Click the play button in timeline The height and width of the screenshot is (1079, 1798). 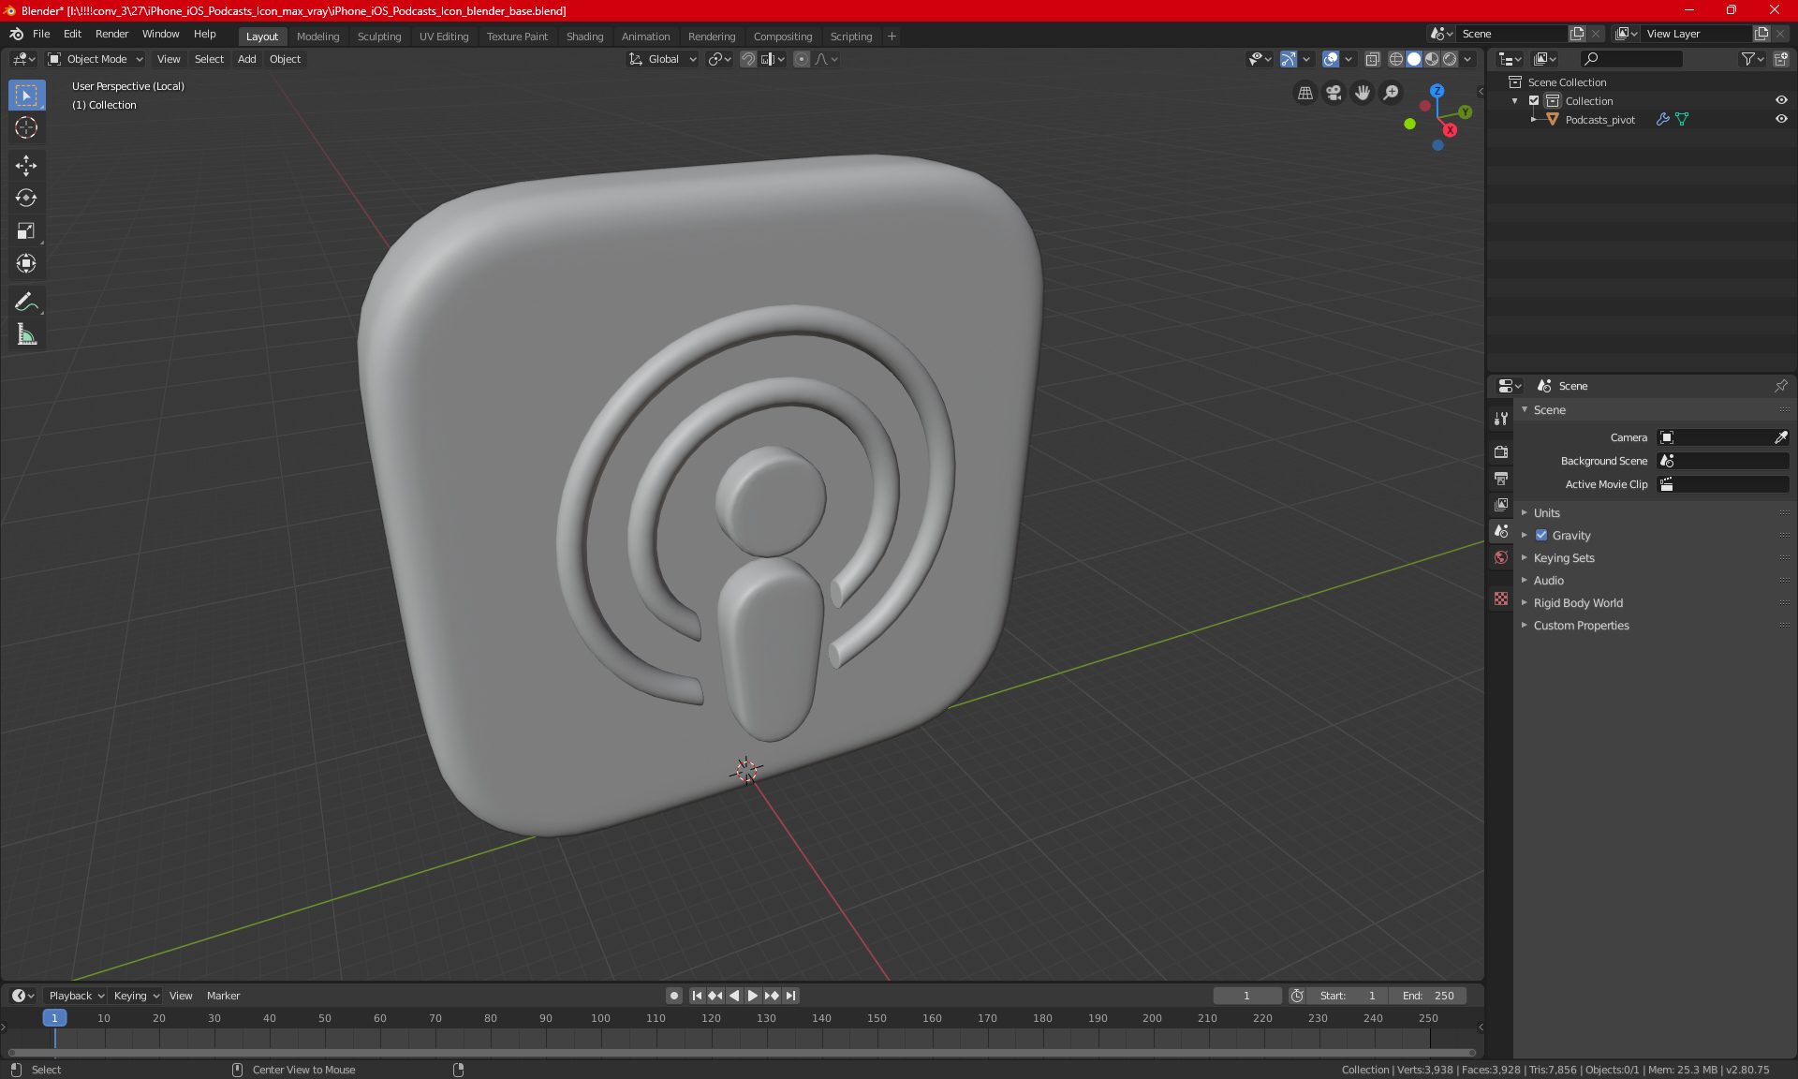pyautogui.click(x=751, y=994)
